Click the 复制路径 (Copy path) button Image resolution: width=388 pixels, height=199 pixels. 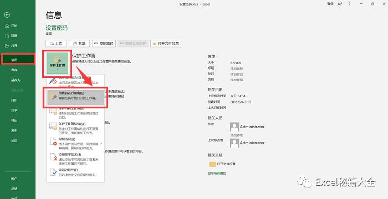coord(104,44)
